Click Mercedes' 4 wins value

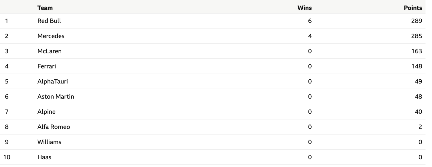[310, 36]
